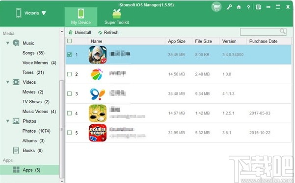The width and height of the screenshot is (295, 183).
Task: Sort by the Name column header
Action: pyautogui.click(x=127, y=41)
